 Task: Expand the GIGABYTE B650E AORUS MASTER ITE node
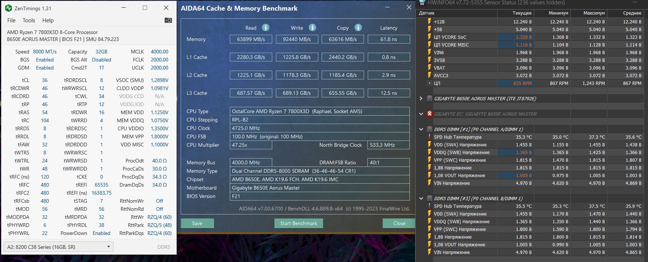pyautogui.click(x=421, y=98)
